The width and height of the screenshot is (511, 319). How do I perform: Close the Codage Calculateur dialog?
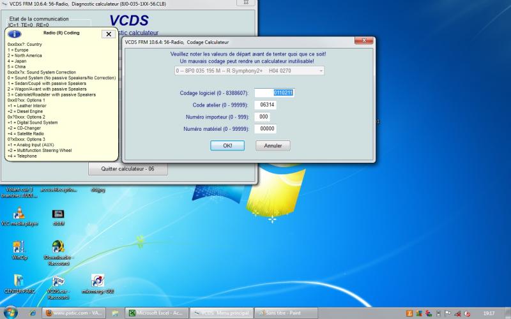363,40
